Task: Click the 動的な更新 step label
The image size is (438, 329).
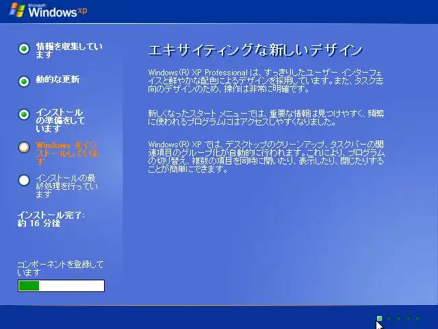Action: [x=57, y=80]
